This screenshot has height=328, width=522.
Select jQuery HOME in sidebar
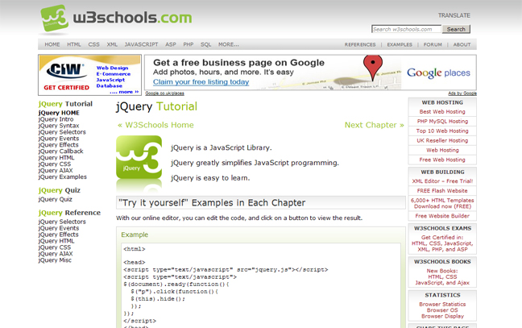pyautogui.click(x=59, y=113)
